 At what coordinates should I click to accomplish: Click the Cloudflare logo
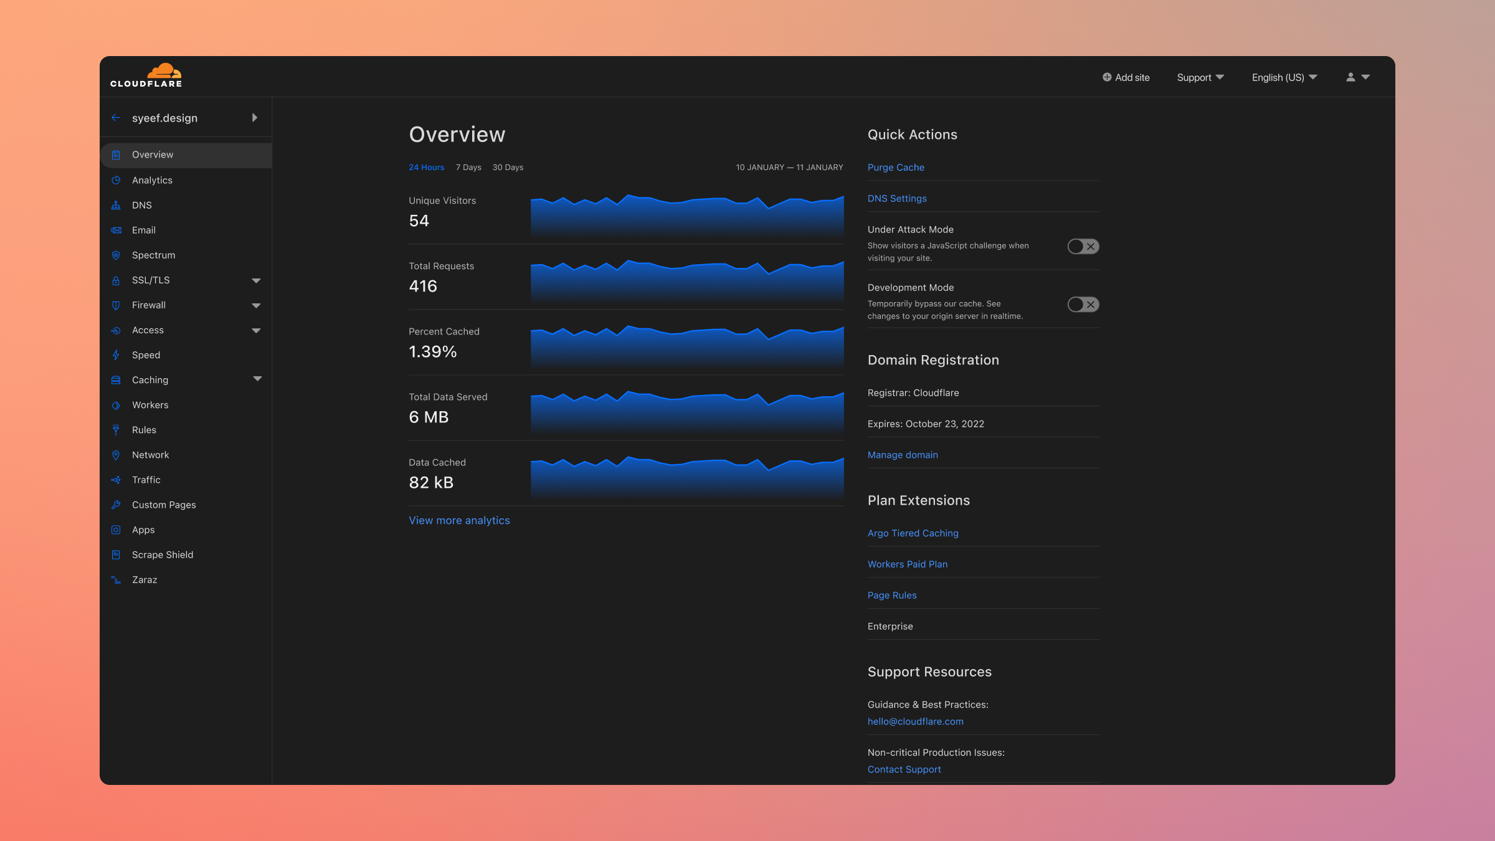[x=146, y=75]
